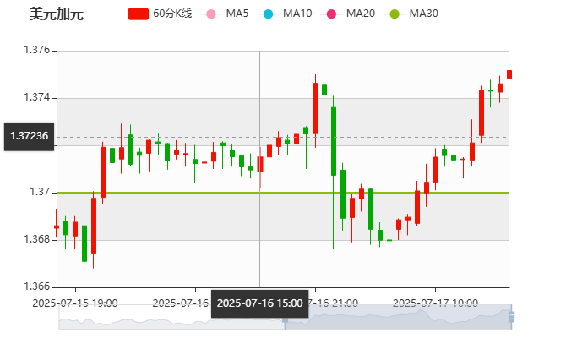
Task: Click the green MA30 horizontal line
Action: pos(283,193)
